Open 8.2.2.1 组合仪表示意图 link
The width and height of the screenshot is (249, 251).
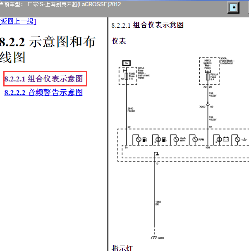pos(43,79)
